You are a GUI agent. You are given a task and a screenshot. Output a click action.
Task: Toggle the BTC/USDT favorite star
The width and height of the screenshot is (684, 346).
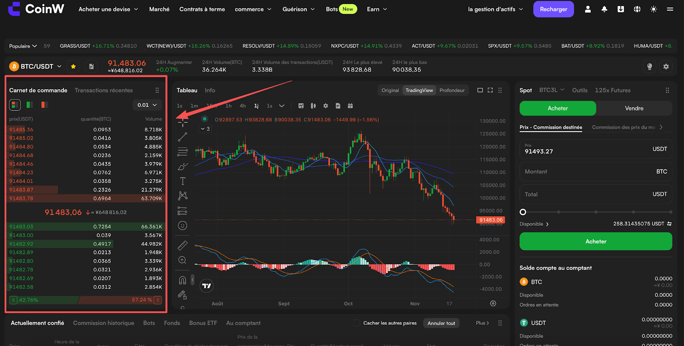[74, 67]
